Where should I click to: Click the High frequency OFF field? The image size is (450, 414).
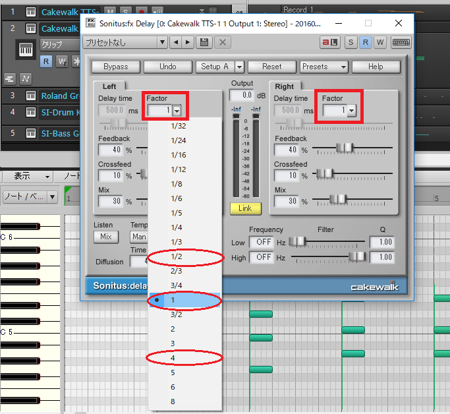[262, 257]
